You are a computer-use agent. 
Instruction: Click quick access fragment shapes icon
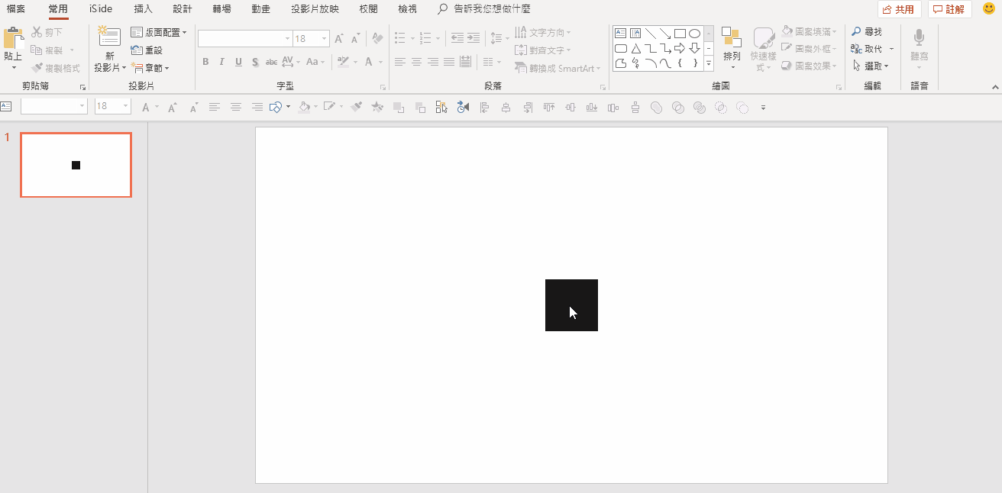pos(699,108)
